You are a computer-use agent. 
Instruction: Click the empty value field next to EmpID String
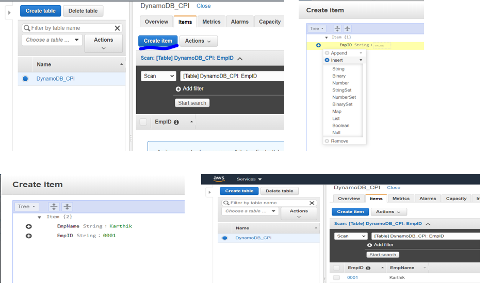tap(382, 45)
